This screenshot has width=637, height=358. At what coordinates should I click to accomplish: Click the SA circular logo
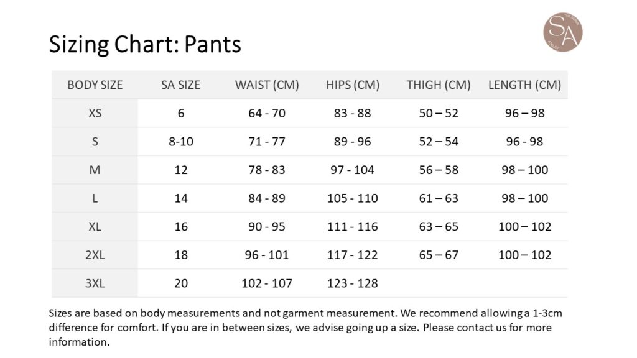click(x=562, y=32)
